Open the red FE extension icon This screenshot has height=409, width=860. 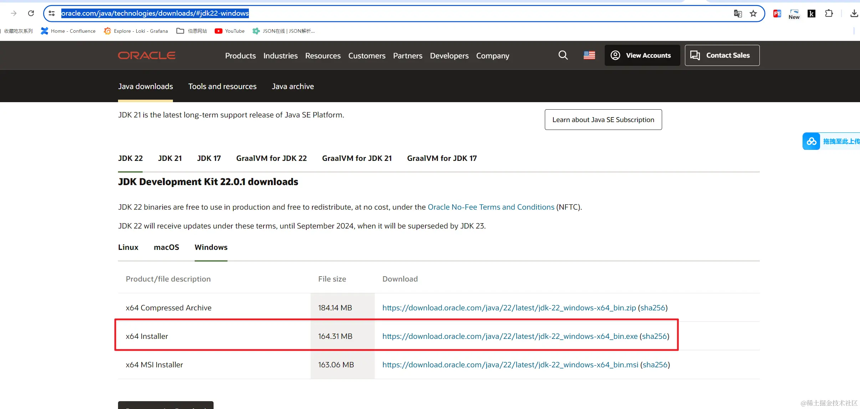(777, 14)
